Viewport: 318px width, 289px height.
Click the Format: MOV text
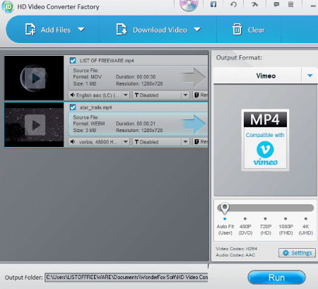pyautogui.click(x=88, y=77)
